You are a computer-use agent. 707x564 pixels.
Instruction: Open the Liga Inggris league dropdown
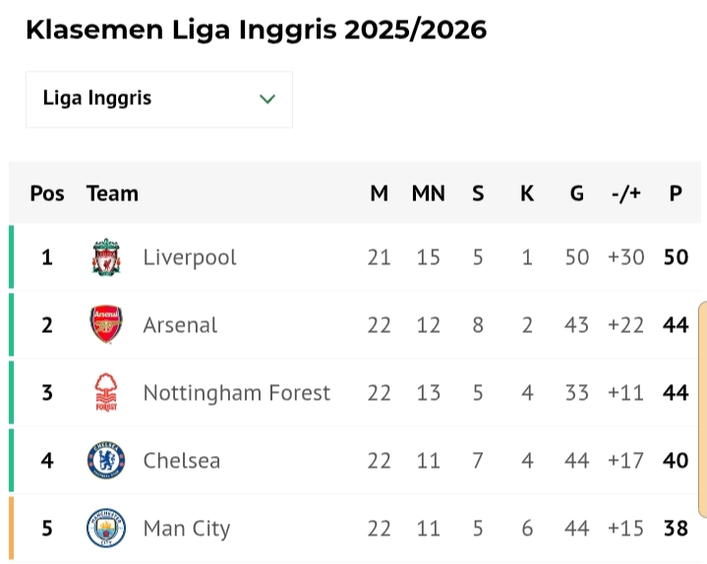(x=159, y=99)
